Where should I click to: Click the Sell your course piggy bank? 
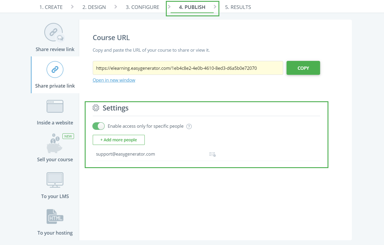click(x=55, y=144)
